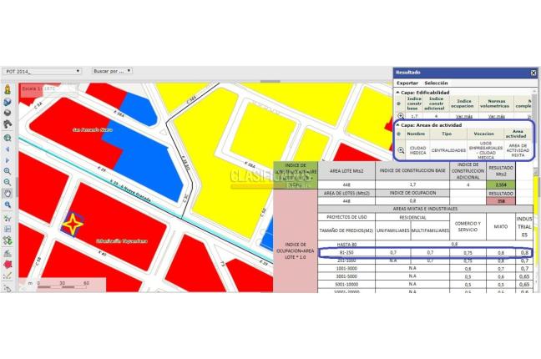Image resolution: width=541 pixels, height=359 pixels.
Task: Click the CIUDAD MEDICA name cell
Action: [417, 150]
